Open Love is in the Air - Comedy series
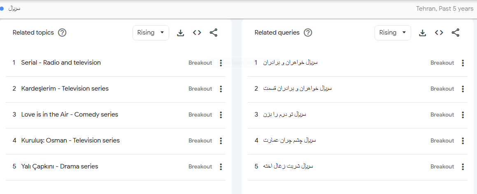Screen dimensions: 477x194 pos(70,115)
